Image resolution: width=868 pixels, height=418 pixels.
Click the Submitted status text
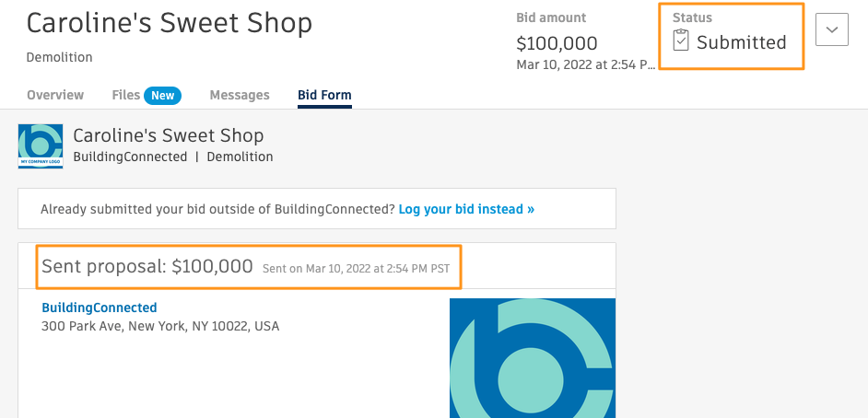[x=741, y=42]
